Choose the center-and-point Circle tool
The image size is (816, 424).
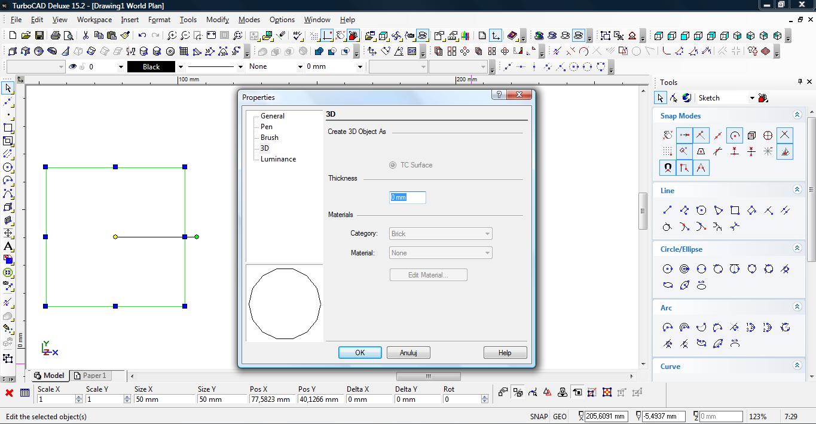[x=668, y=269]
